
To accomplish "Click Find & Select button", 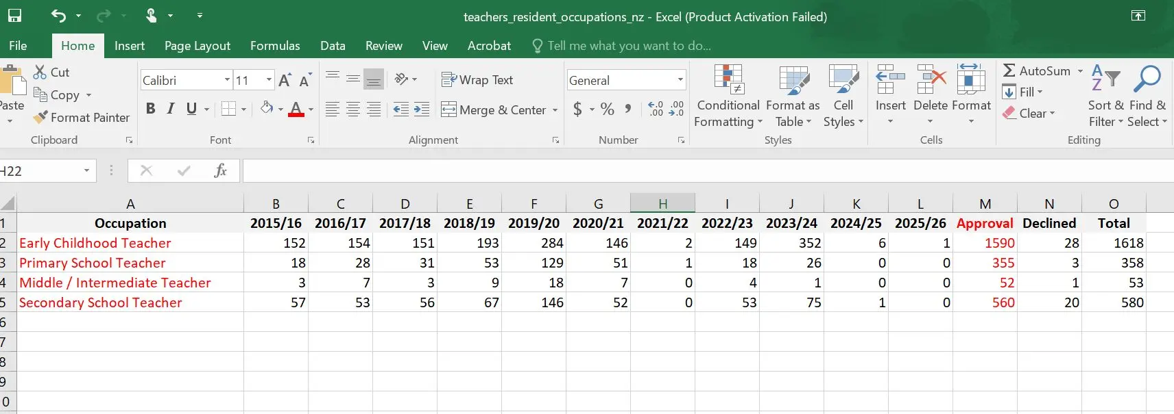I will (x=1147, y=96).
